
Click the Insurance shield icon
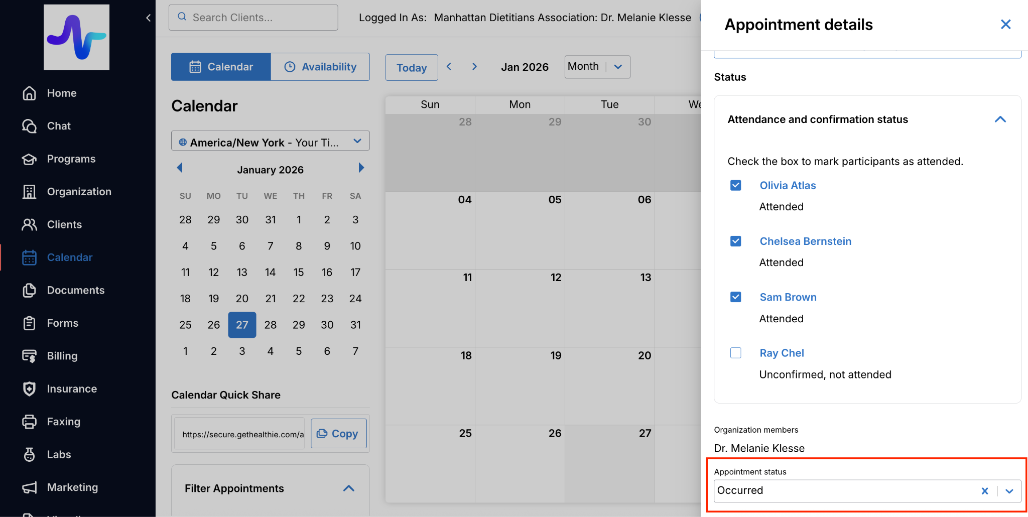tap(30, 389)
